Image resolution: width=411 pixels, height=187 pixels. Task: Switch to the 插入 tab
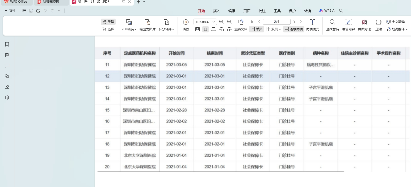[217, 11]
